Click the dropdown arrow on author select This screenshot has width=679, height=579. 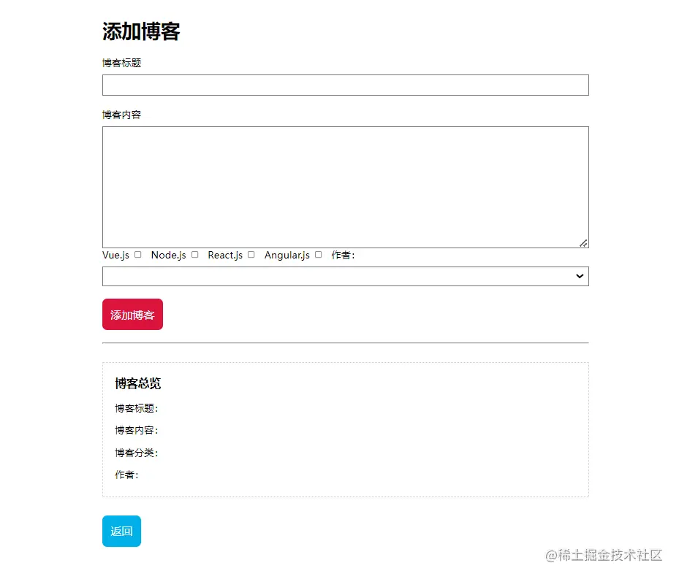pos(580,276)
